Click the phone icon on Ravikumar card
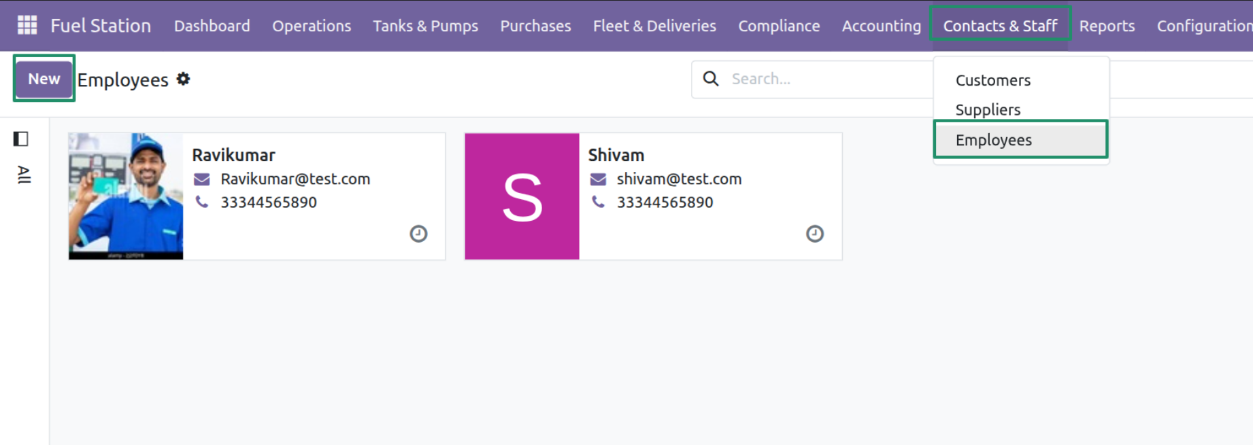 [x=202, y=202]
